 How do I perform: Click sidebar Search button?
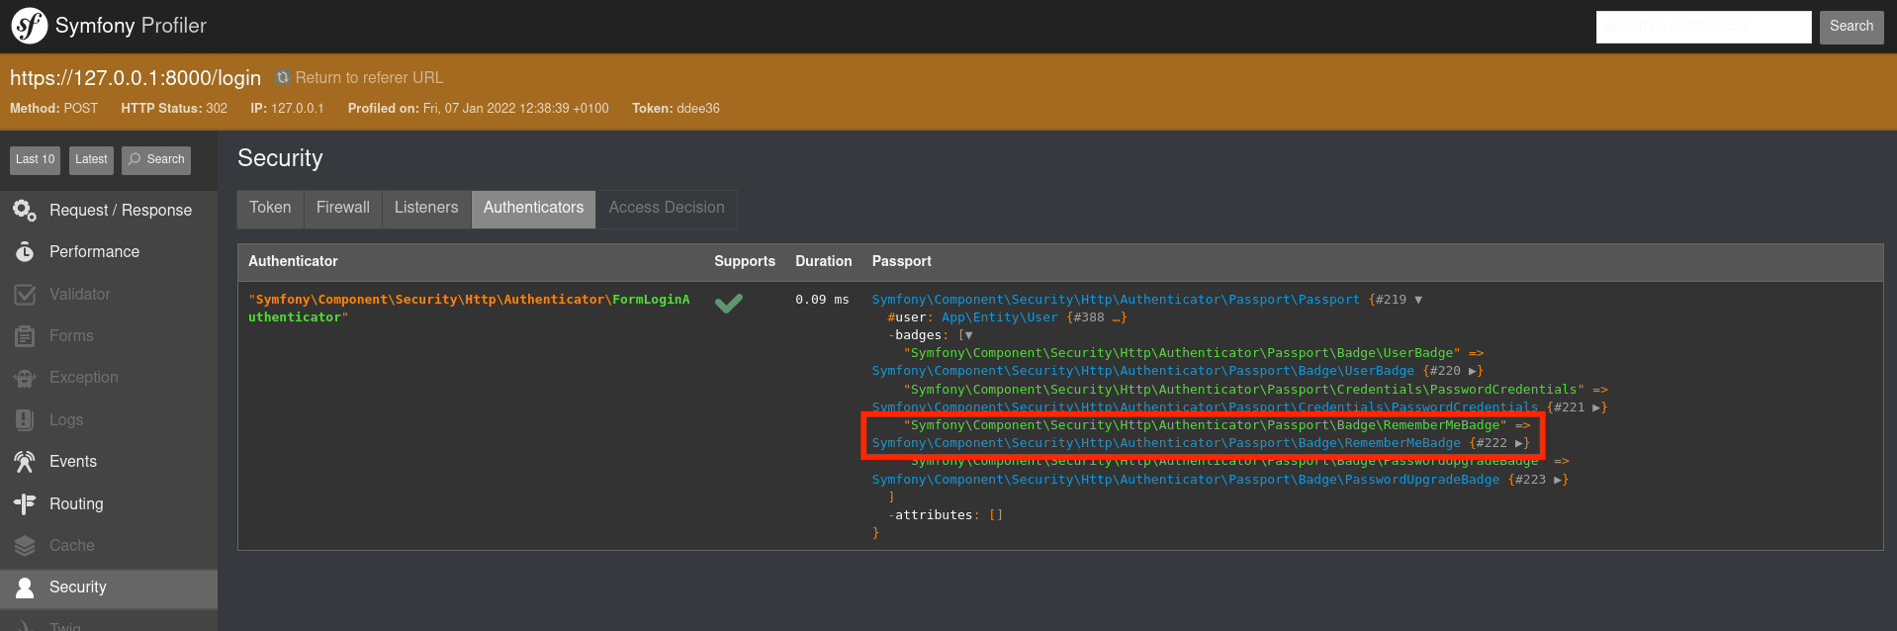click(156, 159)
